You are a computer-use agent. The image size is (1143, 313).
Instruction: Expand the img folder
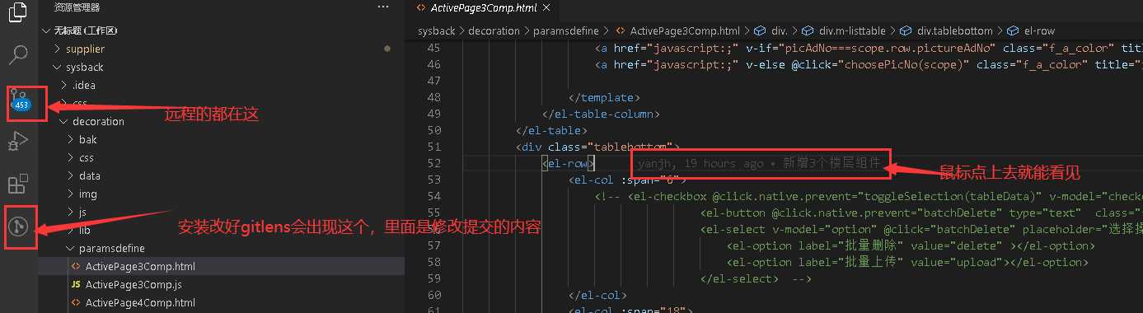pos(72,194)
